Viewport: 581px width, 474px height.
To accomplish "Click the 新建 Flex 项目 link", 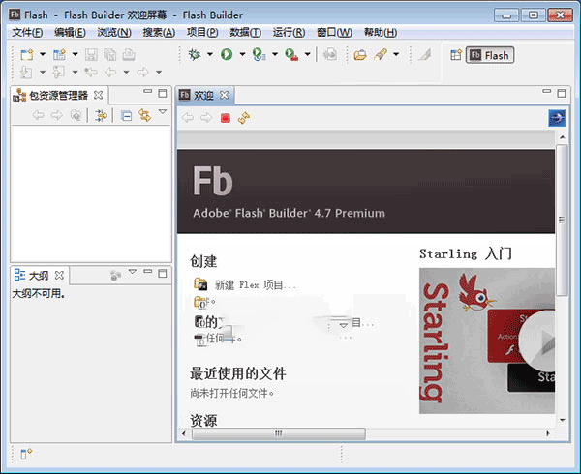I will point(255,285).
